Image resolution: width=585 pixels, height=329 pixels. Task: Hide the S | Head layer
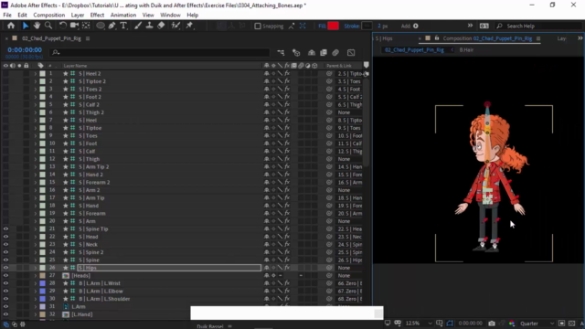(5, 237)
